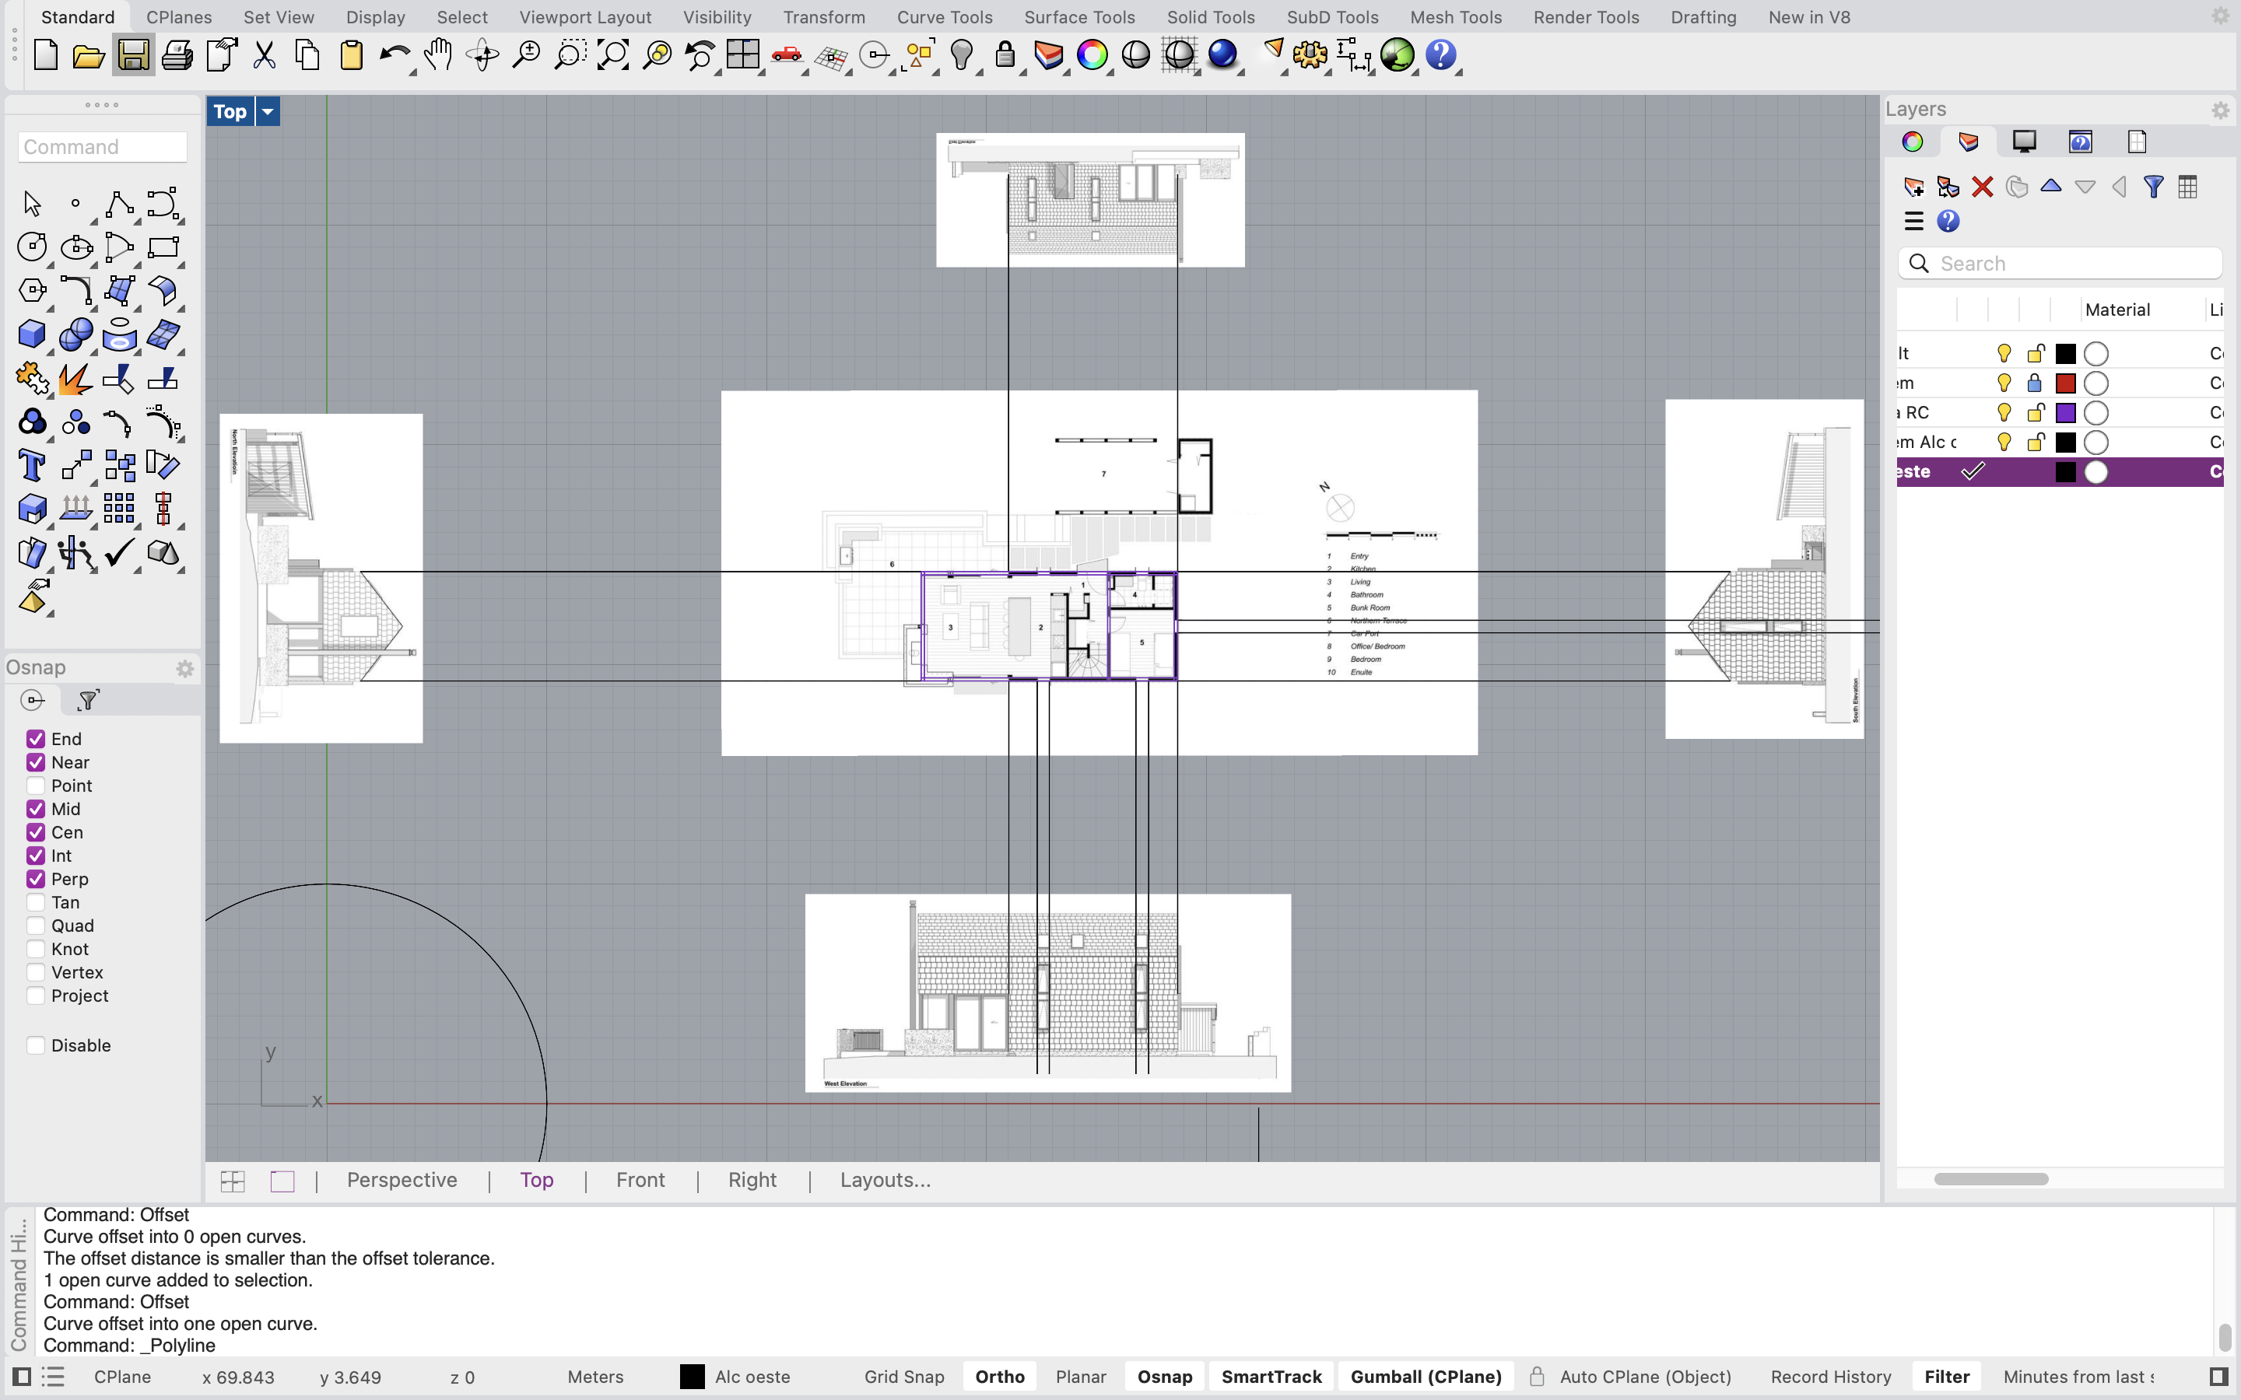Open the Top viewport title dropdown
Screen dimensions: 2241x1400
pyautogui.click(x=267, y=111)
